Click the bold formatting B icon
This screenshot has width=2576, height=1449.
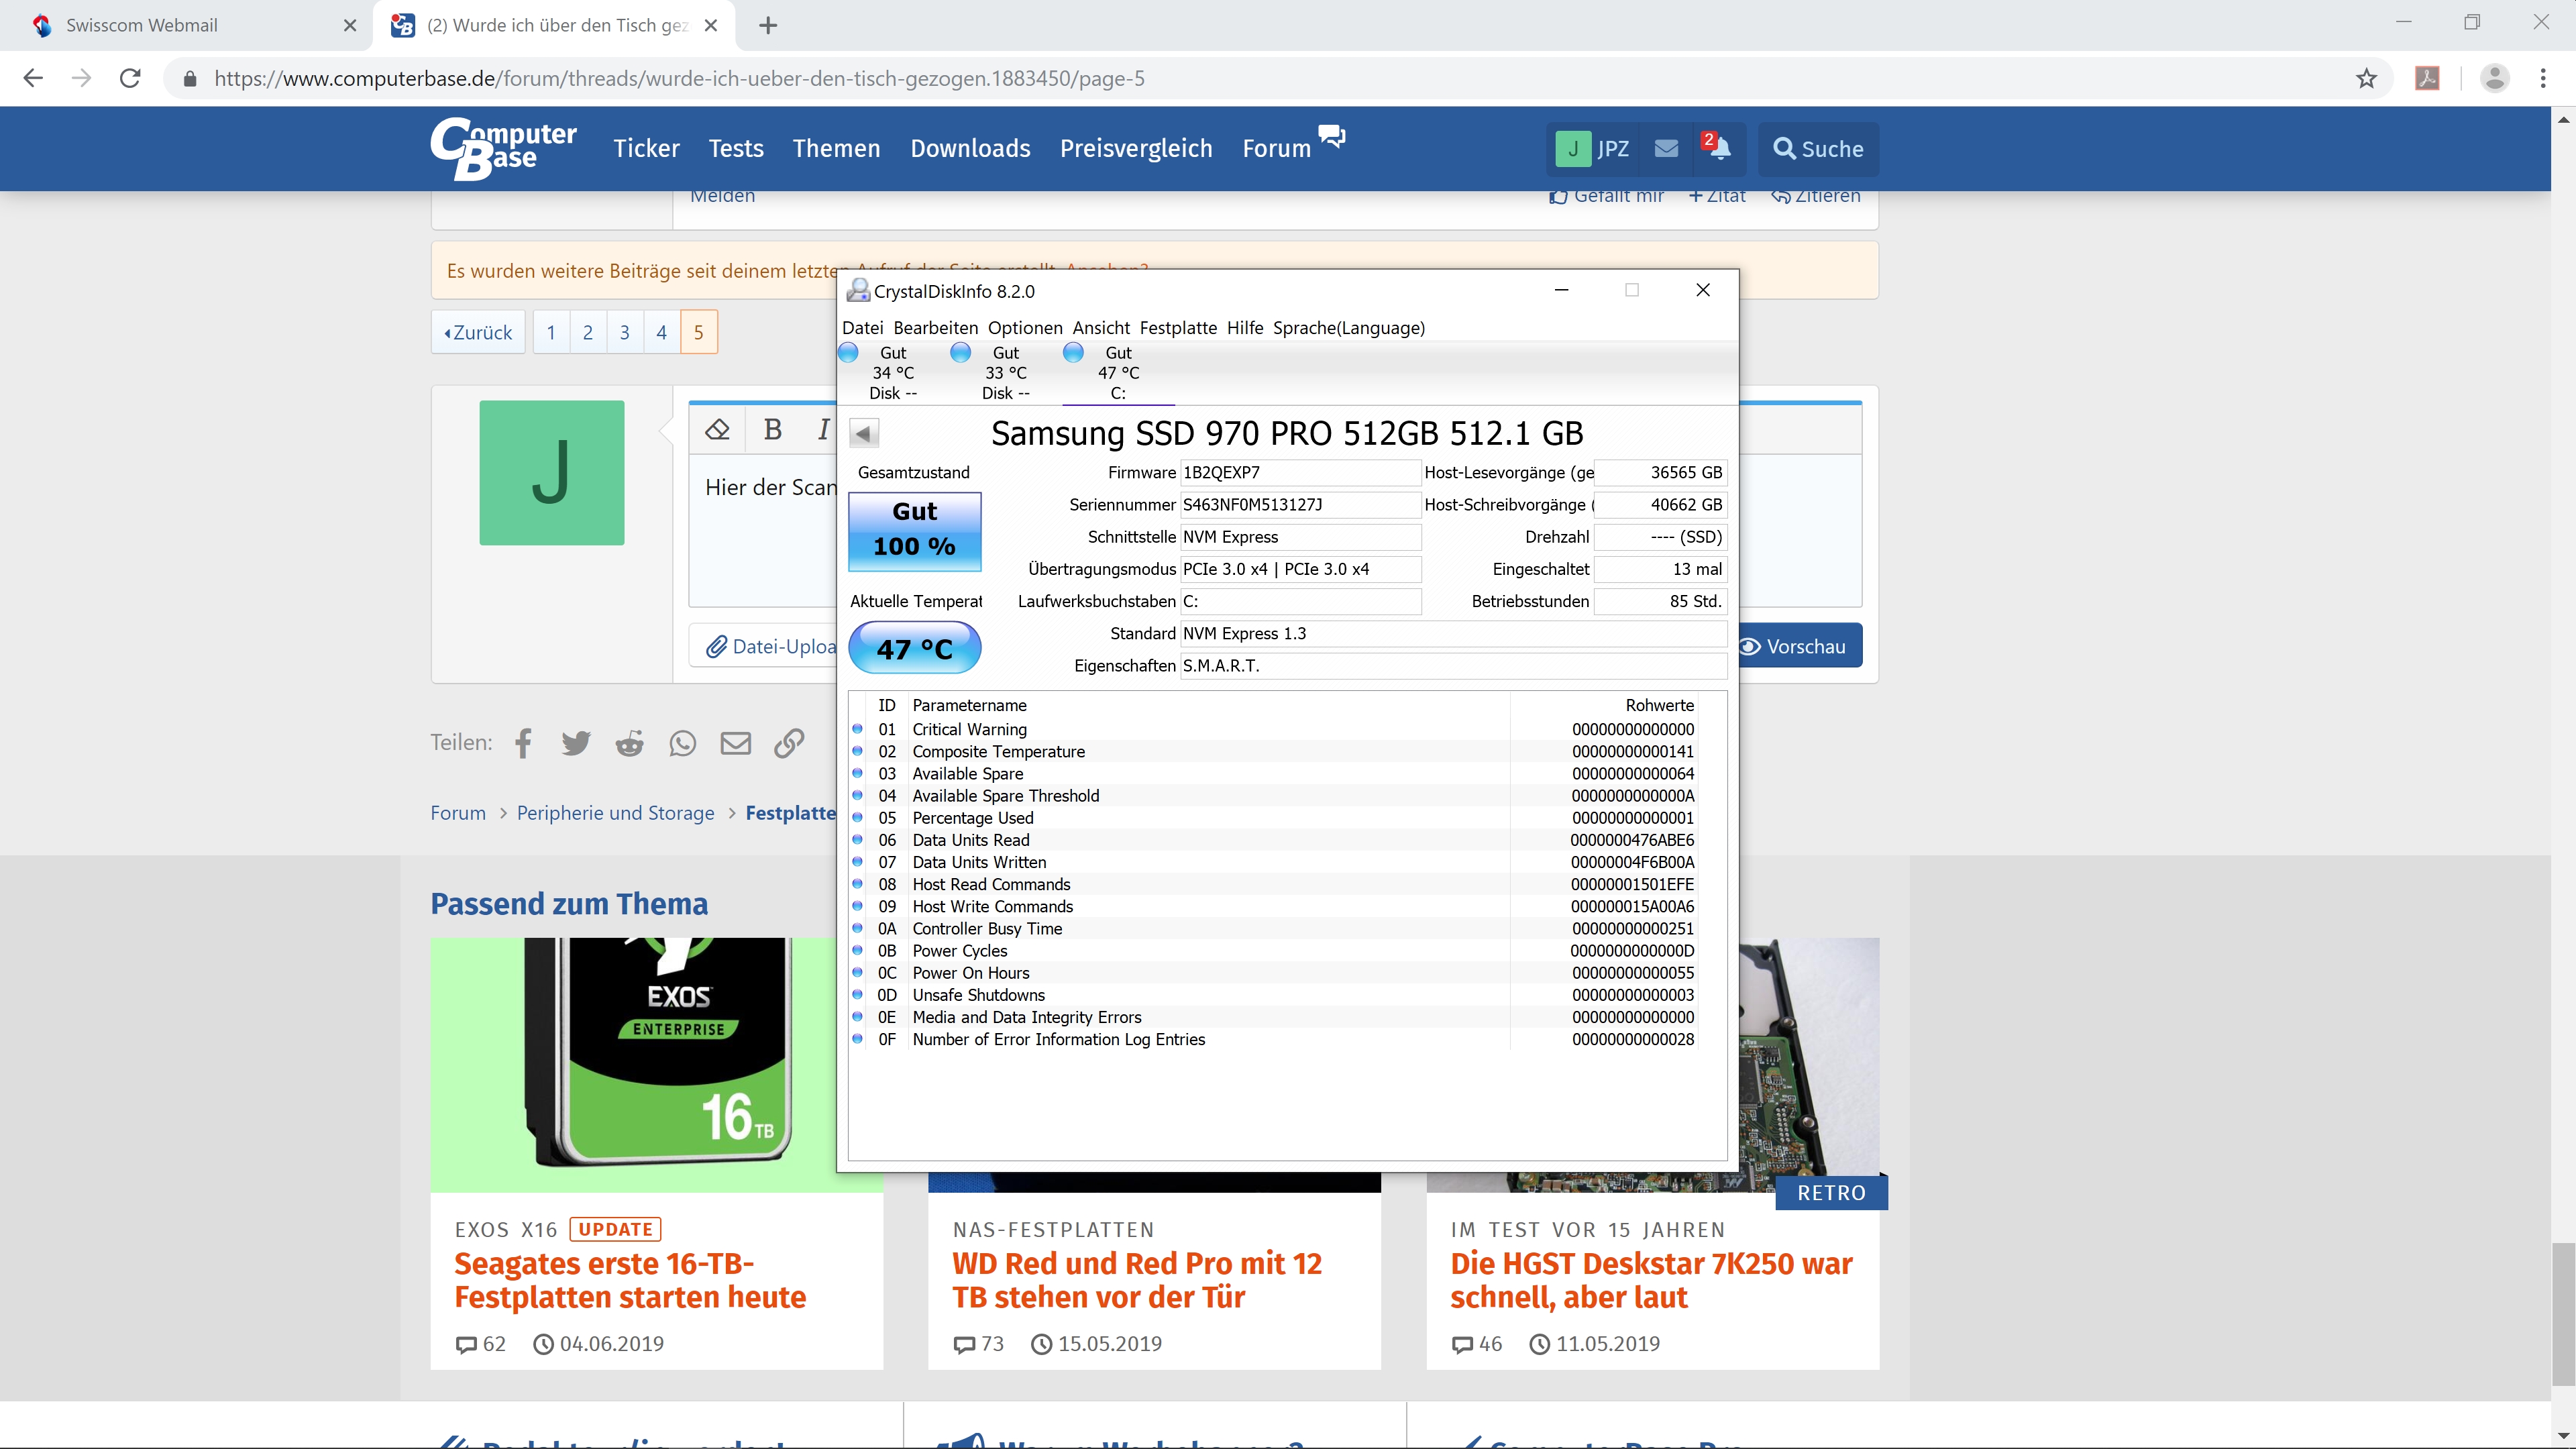pyautogui.click(x=771, y=430)
